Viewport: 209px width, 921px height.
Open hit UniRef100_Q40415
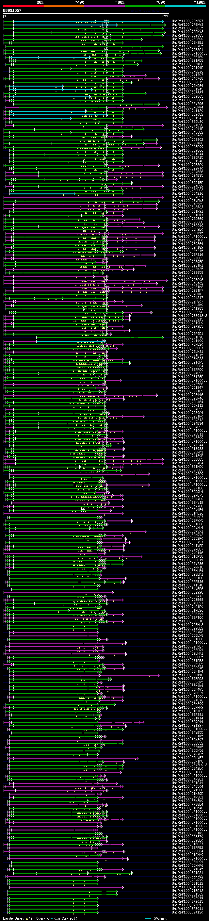pos(187,129)
